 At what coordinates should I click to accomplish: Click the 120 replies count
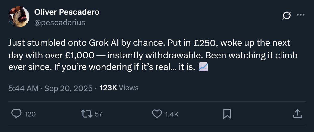click(x=30, y=114)
